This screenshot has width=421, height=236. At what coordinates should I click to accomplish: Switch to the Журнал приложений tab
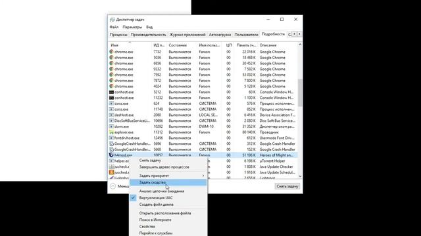(187, 35)
